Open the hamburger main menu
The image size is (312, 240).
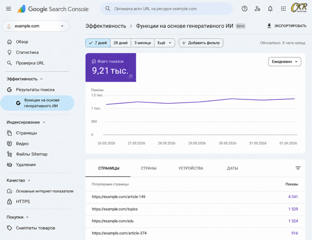pos(9,9)
